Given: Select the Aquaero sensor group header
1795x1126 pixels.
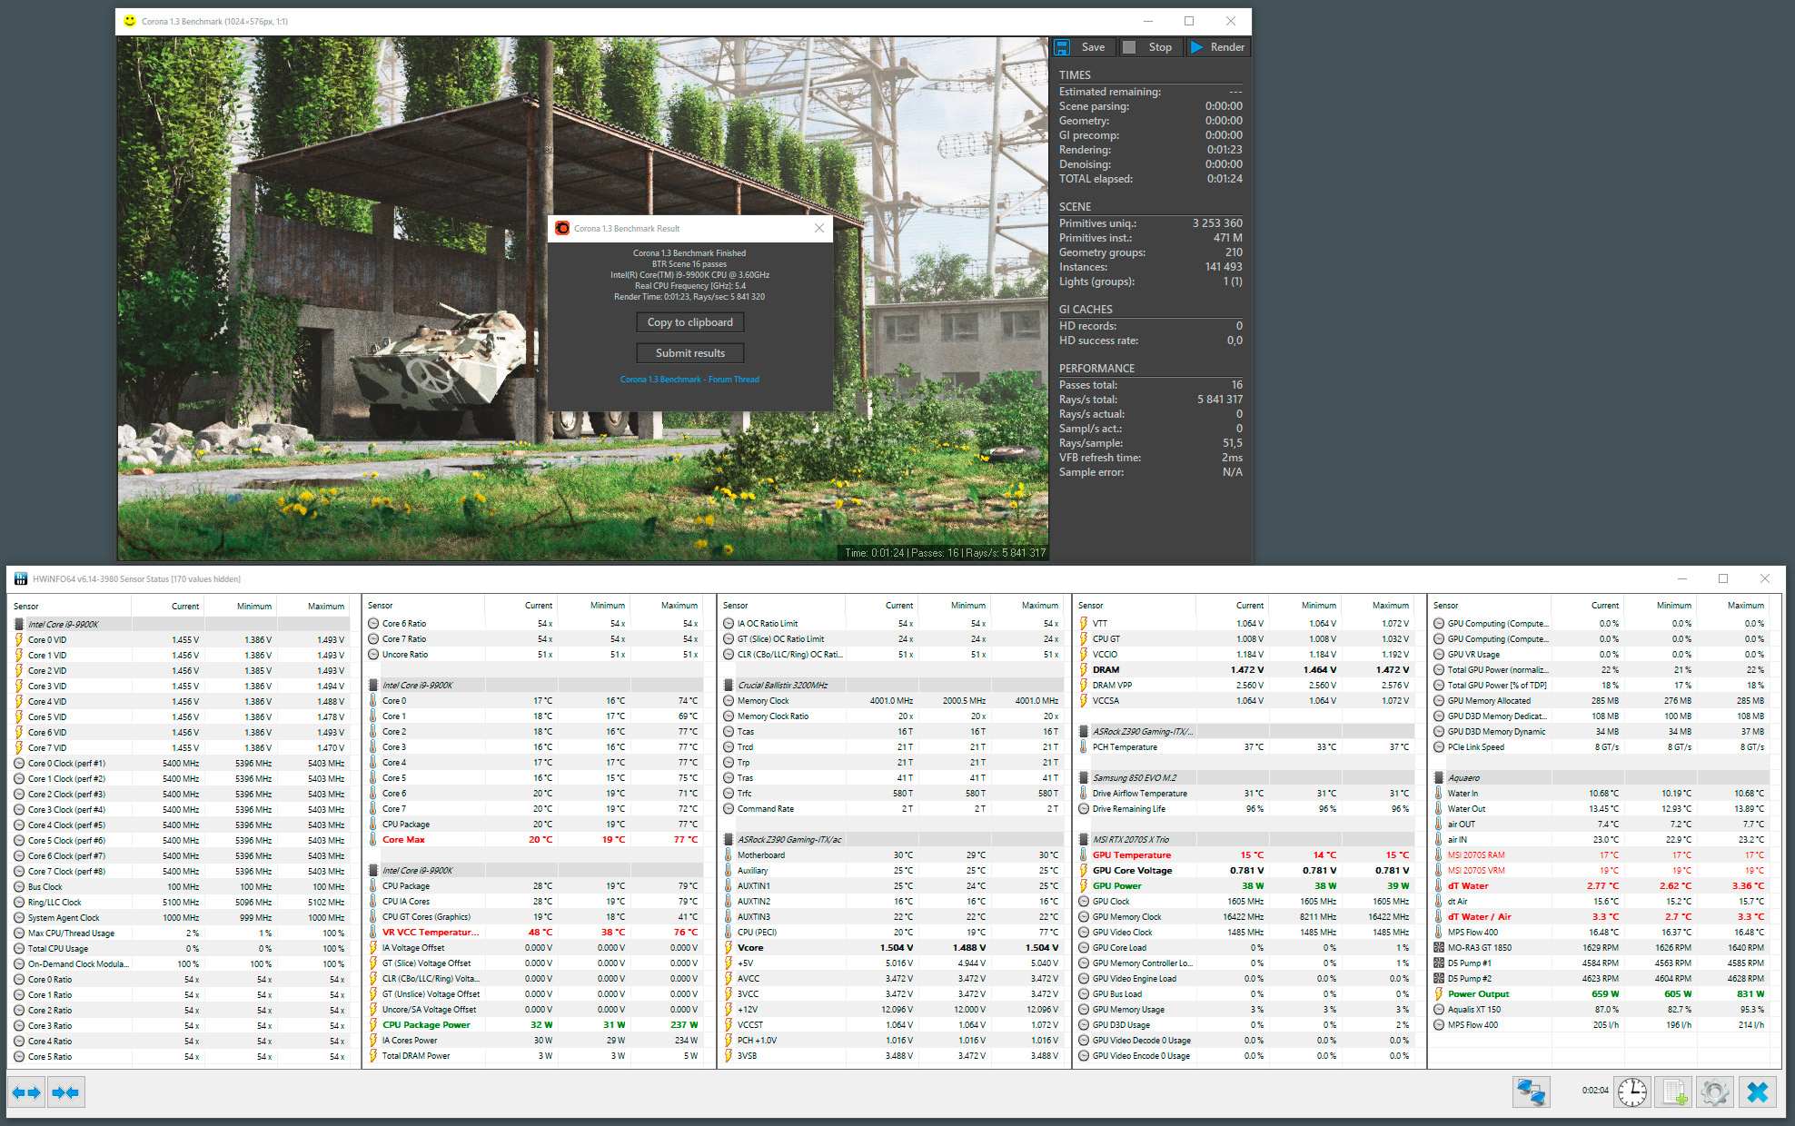Looking at the screenshot, I should 1463,778.
